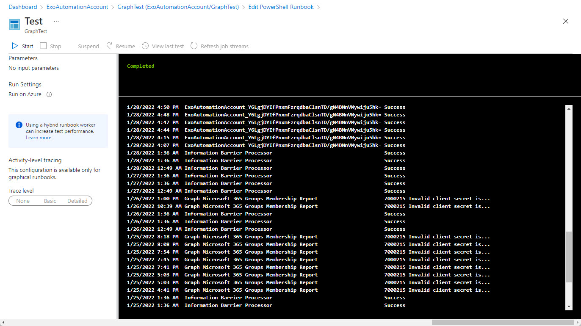Screen dimensions: 581x326
Task: Select the Basic trace level option
Action: click(x=50, y=201)
